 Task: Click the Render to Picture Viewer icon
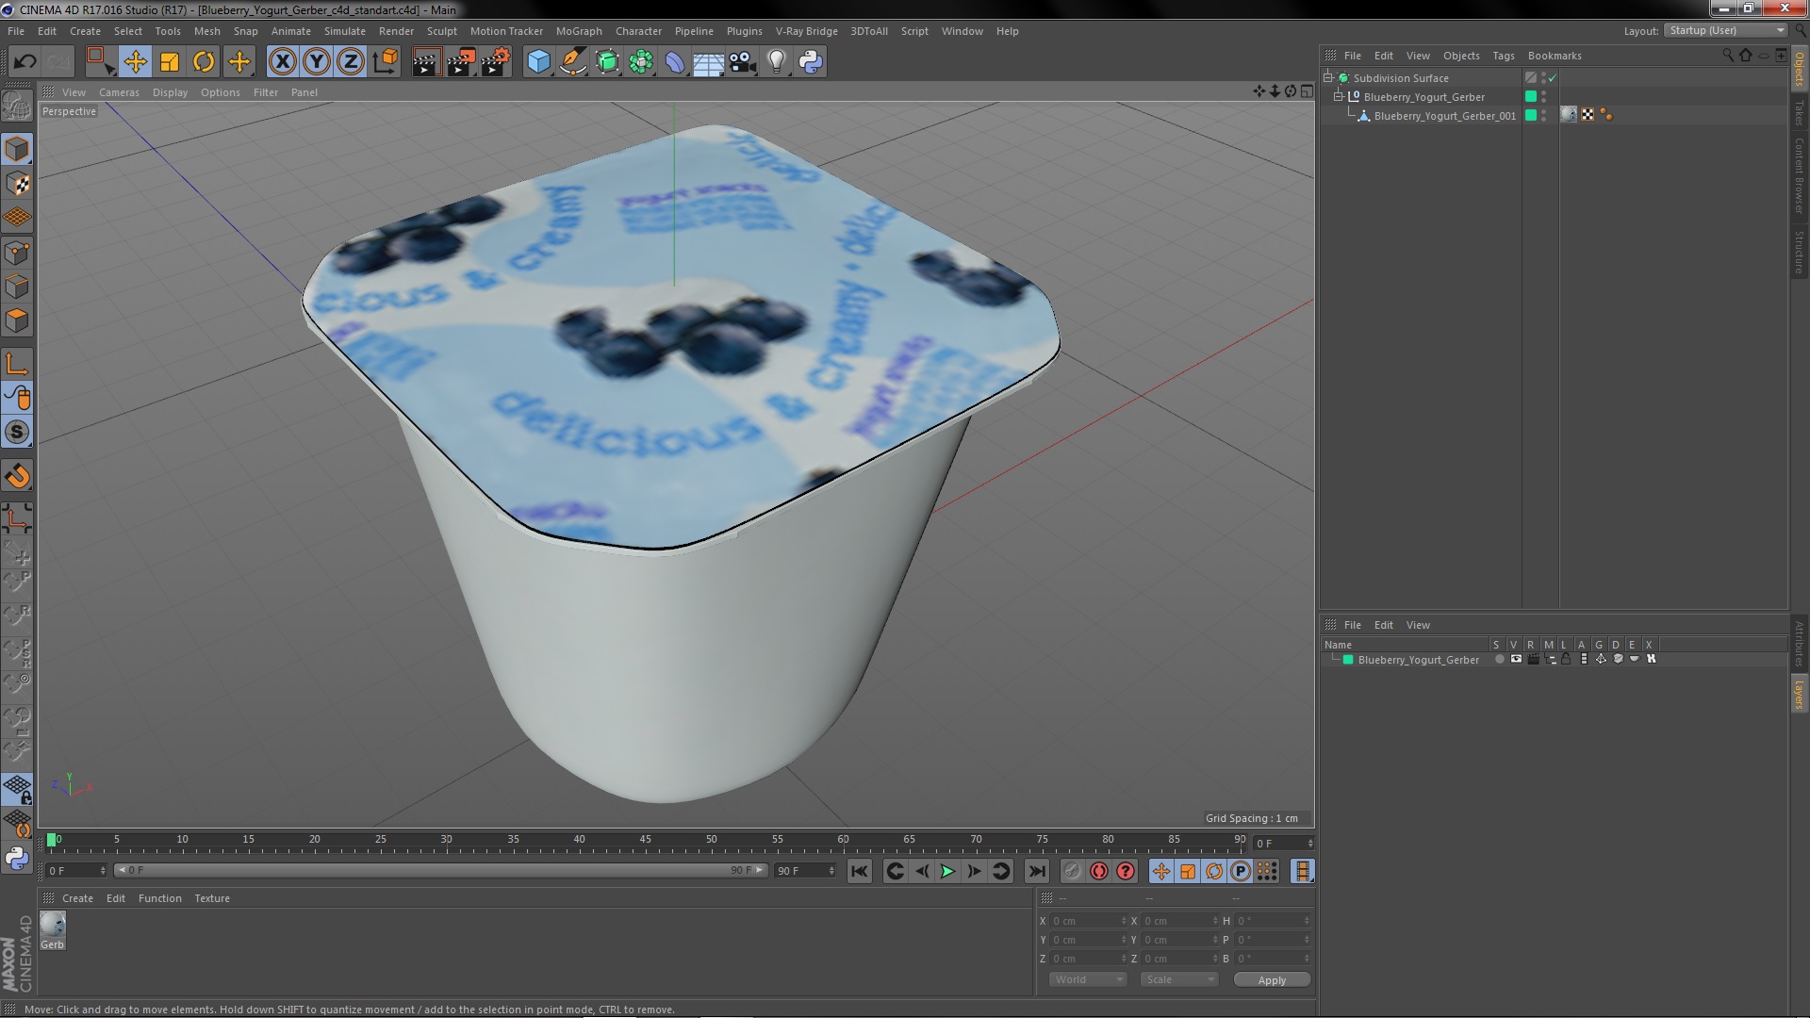click(461, 62)
